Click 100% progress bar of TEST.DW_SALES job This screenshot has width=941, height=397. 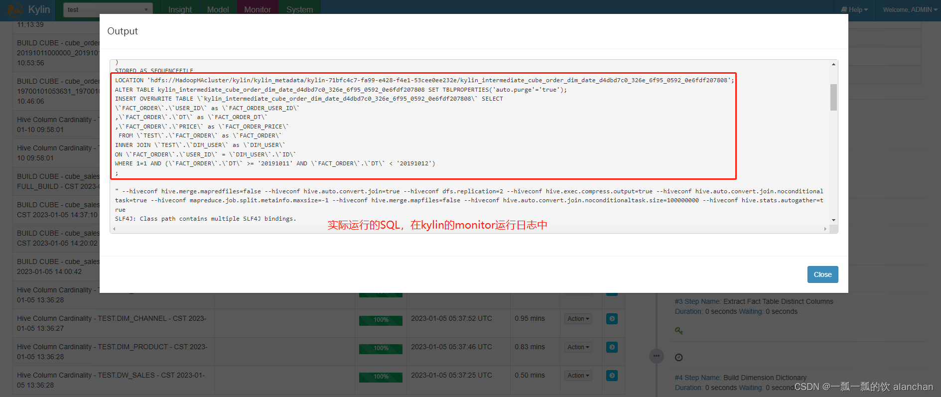click(x=381, y=377)
